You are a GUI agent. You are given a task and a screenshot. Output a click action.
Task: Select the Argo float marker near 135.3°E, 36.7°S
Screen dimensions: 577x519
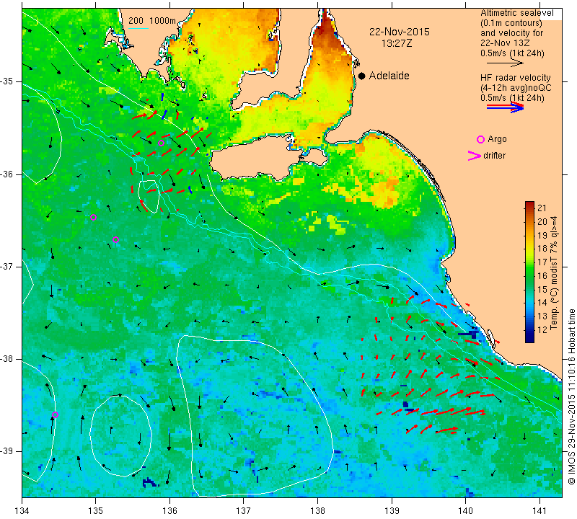pyautogui.click(x=115, y=239)
